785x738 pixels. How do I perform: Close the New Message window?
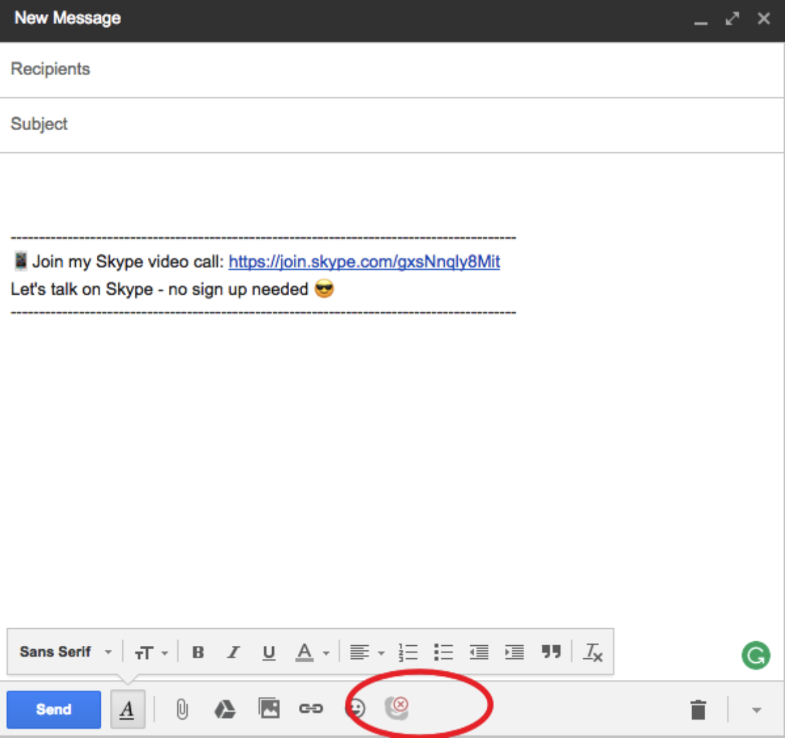(x=763, y=18)
